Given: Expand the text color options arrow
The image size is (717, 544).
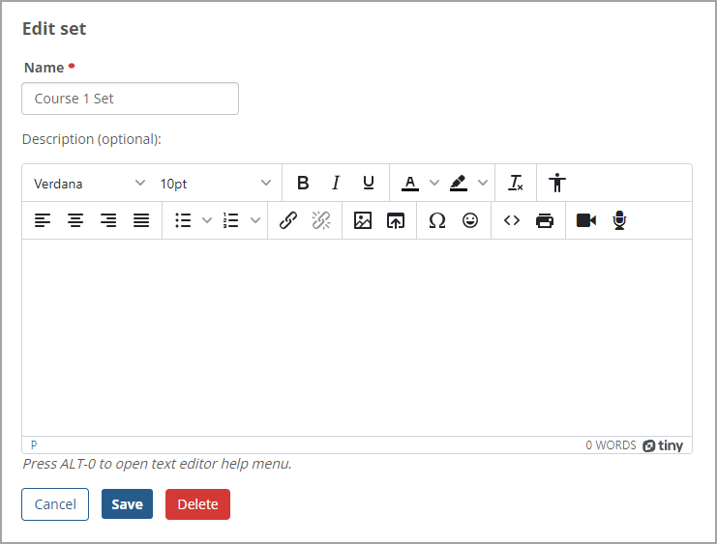Looking at the screenshot, I should (434, 183).
